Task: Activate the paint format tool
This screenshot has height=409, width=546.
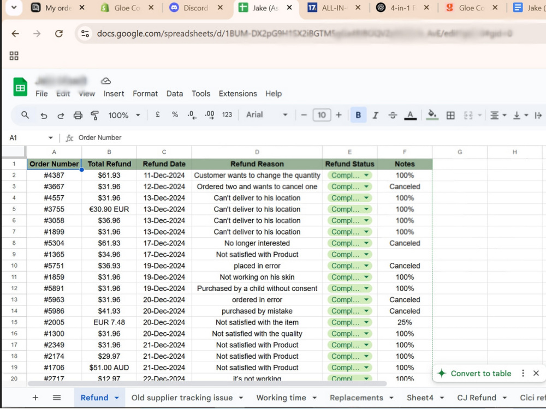Action: (x=94, y=115)
